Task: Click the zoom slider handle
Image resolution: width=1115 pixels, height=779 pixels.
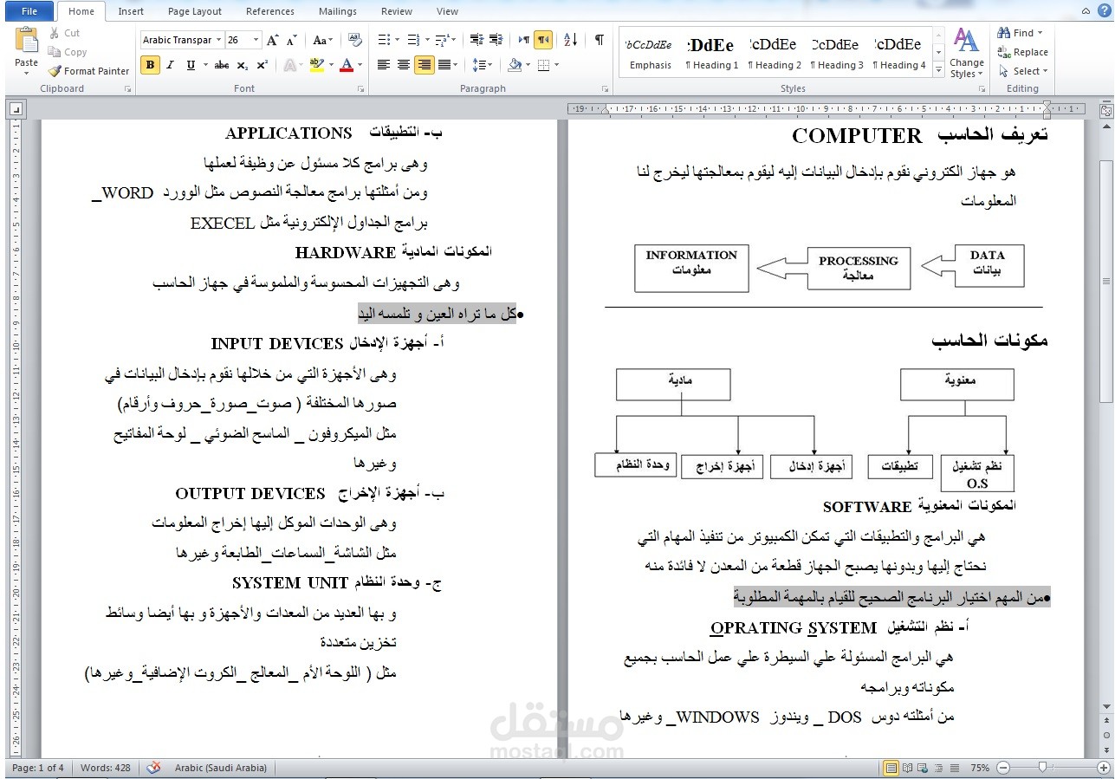Action: 1042,768
